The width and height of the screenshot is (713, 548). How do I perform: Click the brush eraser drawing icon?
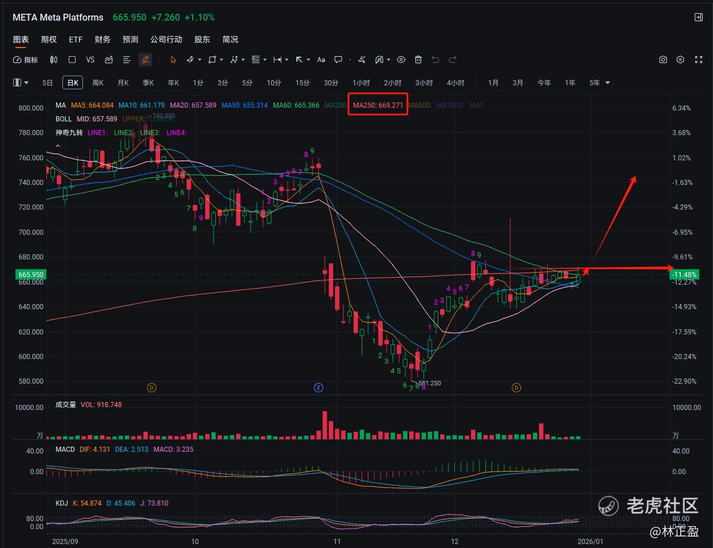pos(362,60)
